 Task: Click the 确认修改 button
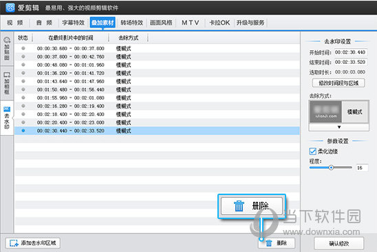pyautogui.click(x=338, y=244)
